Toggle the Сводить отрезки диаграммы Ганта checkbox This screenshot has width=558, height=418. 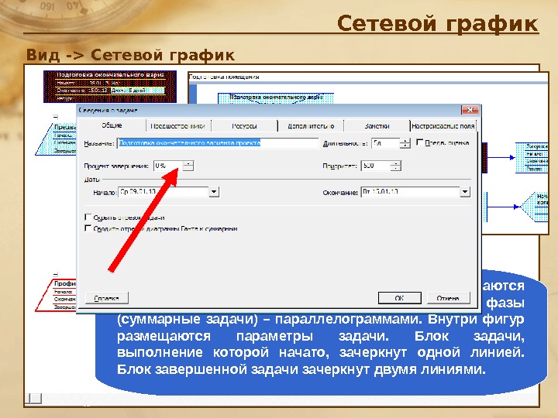coord(88,228)
